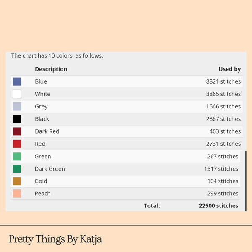The width and height of the screenshot is (252, 252).
Task: Select the Dark Green color swatch
Action: pos(17,169)
